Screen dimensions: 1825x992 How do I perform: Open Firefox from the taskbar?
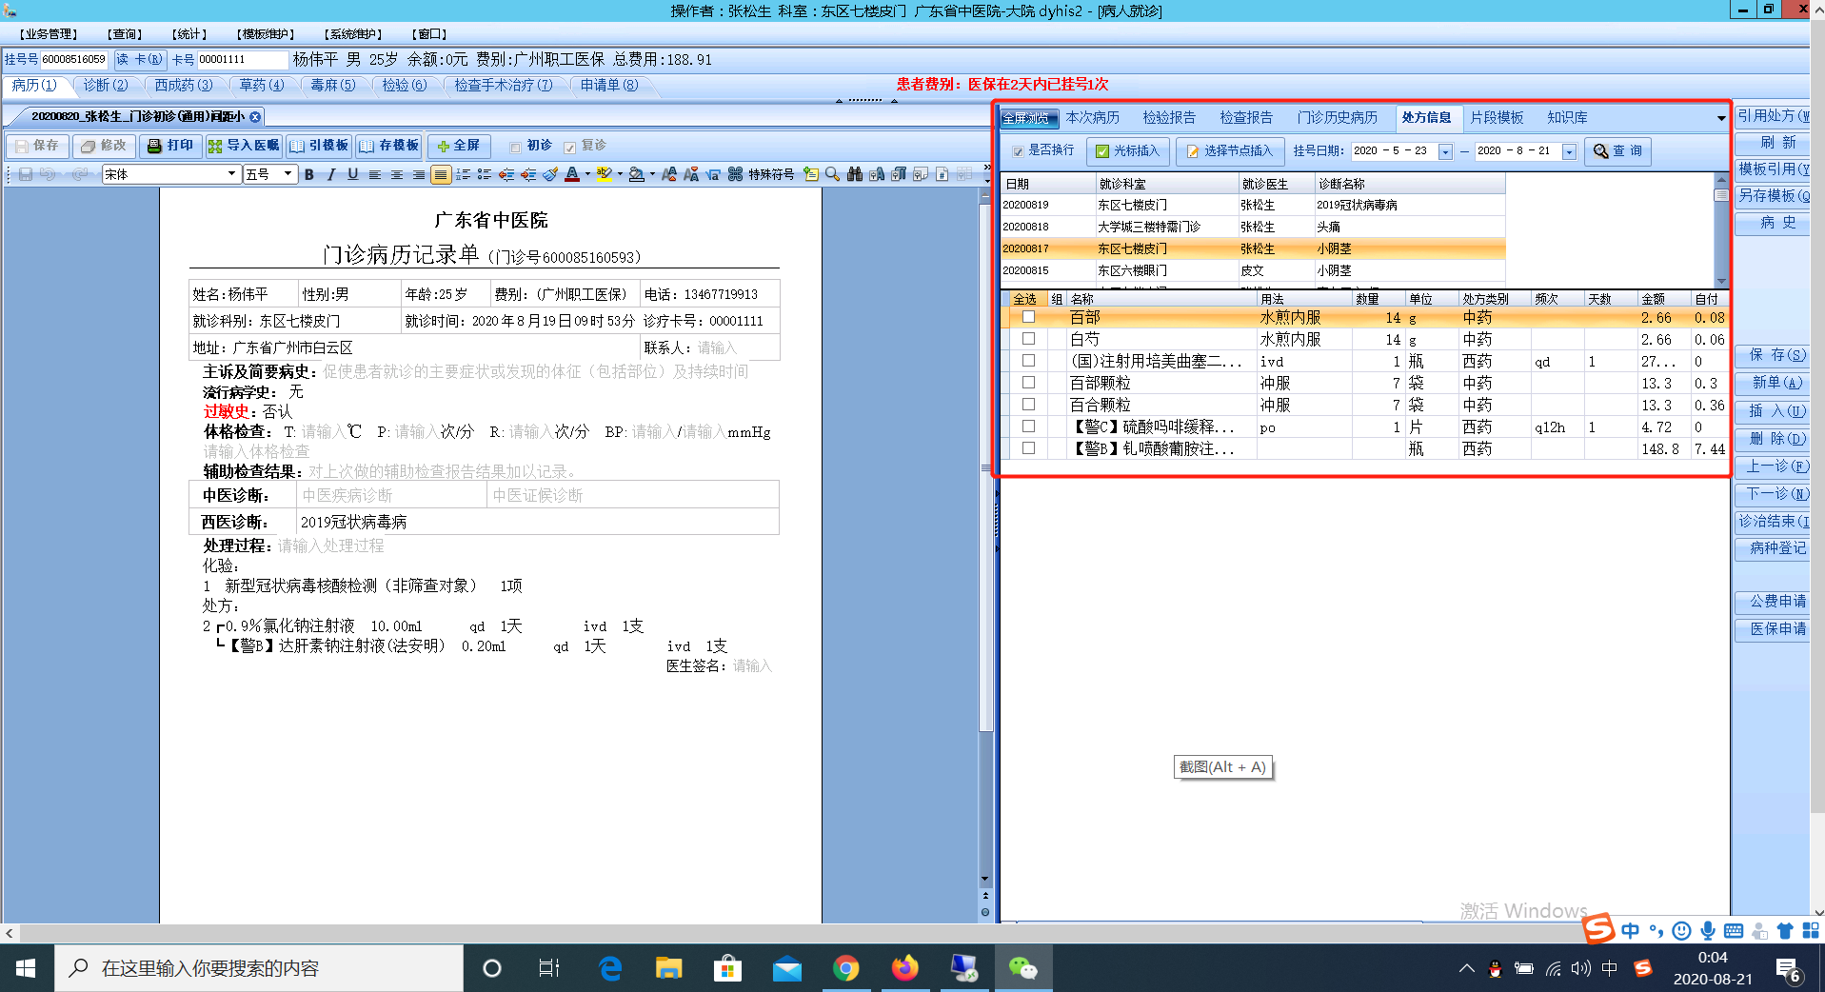point(904,968)
